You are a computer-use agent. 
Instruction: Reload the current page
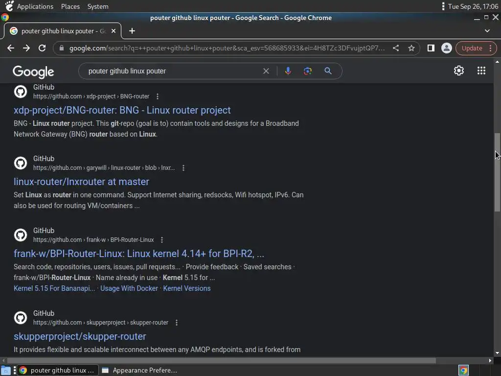click(x=42, y=48)
